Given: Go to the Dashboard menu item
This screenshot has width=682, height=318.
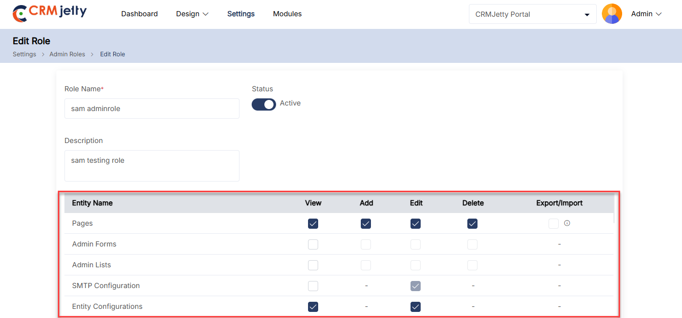Looking at the screenshot, I should click(x=140, y=14).
